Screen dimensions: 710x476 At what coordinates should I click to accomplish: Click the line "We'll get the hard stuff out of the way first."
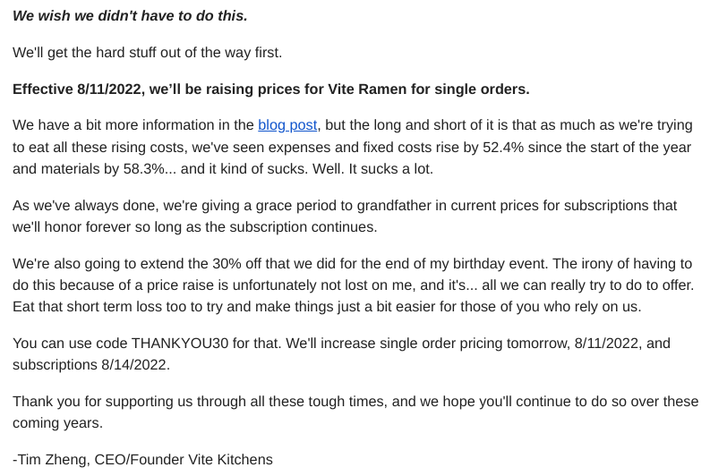click(x=147, y=53)
